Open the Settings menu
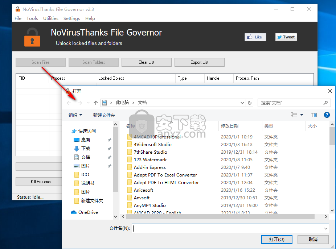Viewport: 336px width, 249px height. click(72, 18)
